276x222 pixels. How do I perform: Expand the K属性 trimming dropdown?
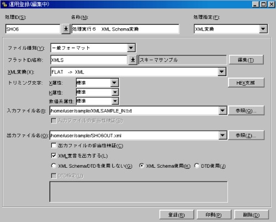tap(115, 92)
